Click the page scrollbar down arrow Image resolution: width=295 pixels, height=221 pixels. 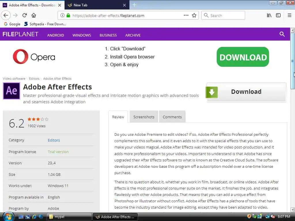tap(292, 209)
